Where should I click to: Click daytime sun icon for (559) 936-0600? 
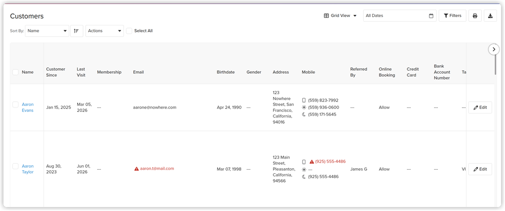[x=304, y=107]
